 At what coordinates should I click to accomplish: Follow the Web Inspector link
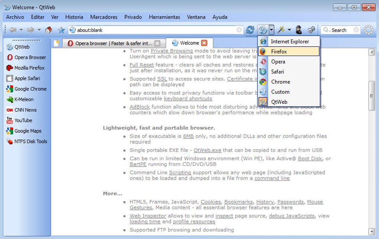click(148, 216)
